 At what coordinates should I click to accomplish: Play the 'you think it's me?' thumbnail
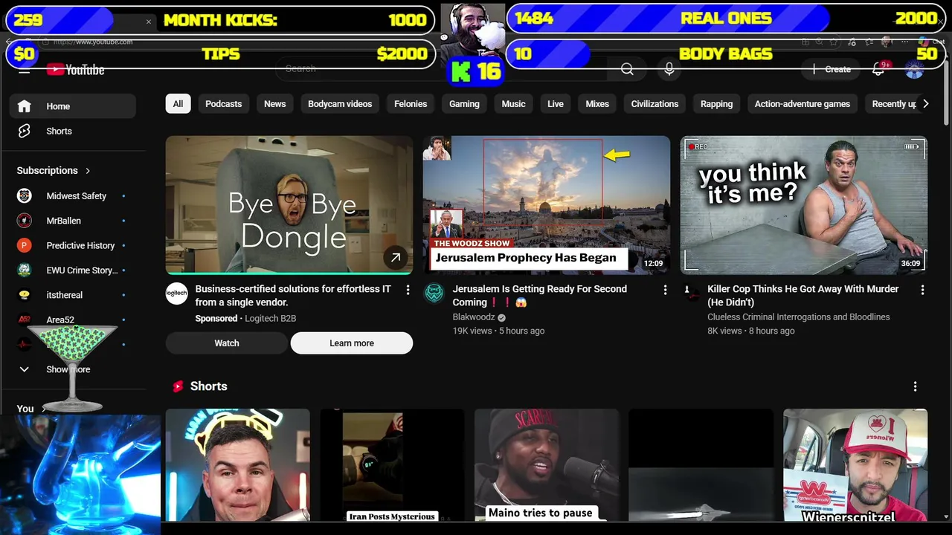pyautogui.click(x=804, y=205)
